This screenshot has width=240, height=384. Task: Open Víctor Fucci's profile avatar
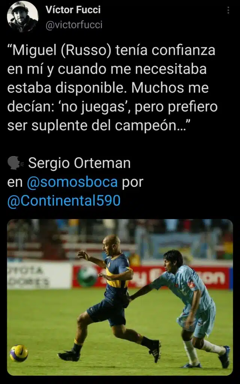click(x=22, y=16)
